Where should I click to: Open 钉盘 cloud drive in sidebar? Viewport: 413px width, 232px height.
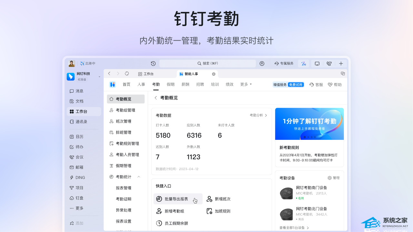pyautogui.click(x=79, y=198)
